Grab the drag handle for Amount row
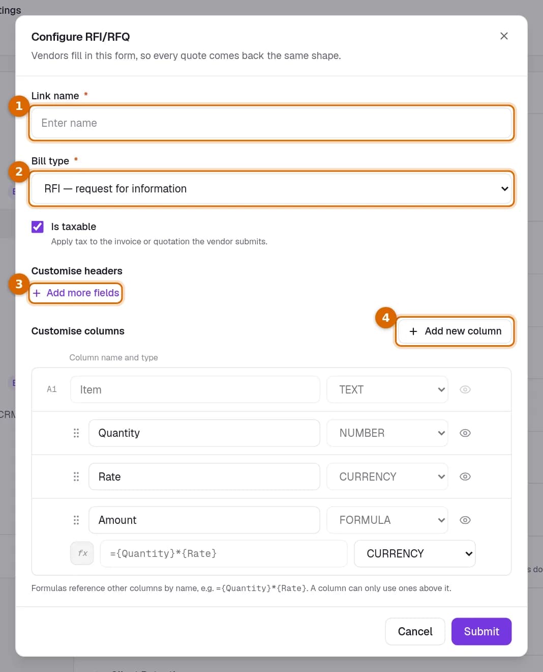 coord(76,520)
